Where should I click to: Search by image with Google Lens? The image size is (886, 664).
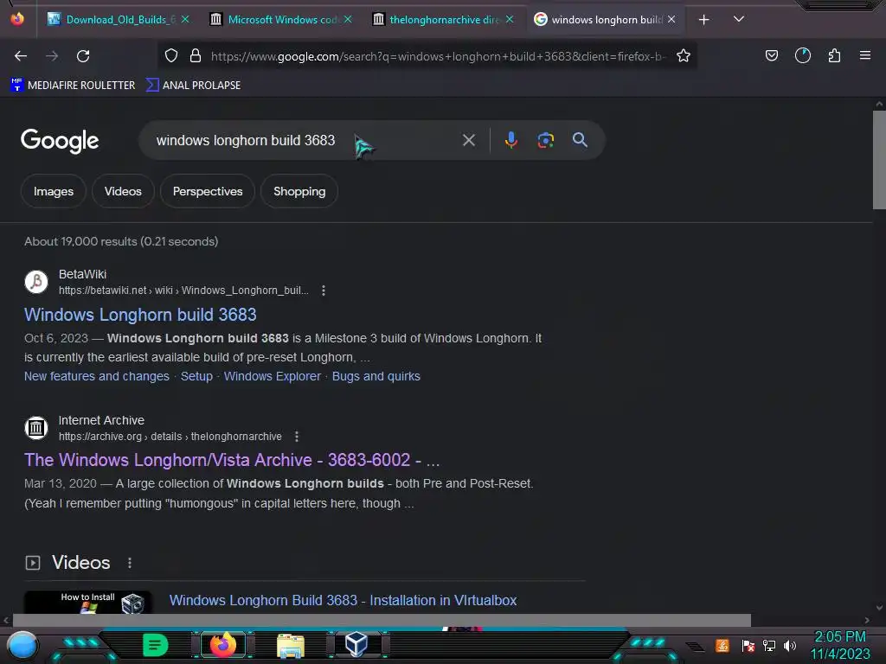(546, 140)
